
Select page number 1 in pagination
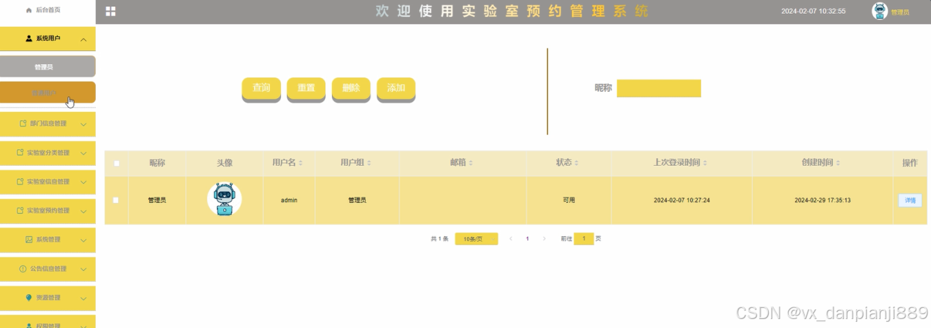pyautogui.click(x=527, y=238)
